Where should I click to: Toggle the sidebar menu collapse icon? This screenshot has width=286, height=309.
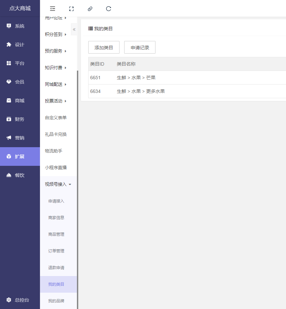tap(52, 9)
